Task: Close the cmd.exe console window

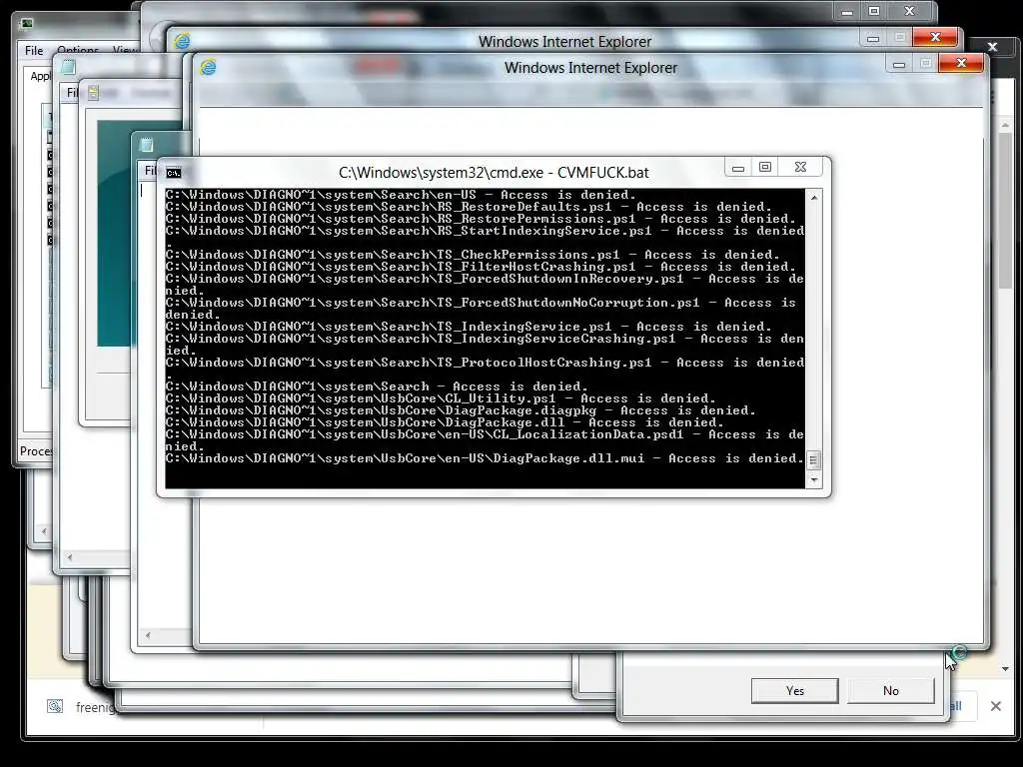Action: 800,168
